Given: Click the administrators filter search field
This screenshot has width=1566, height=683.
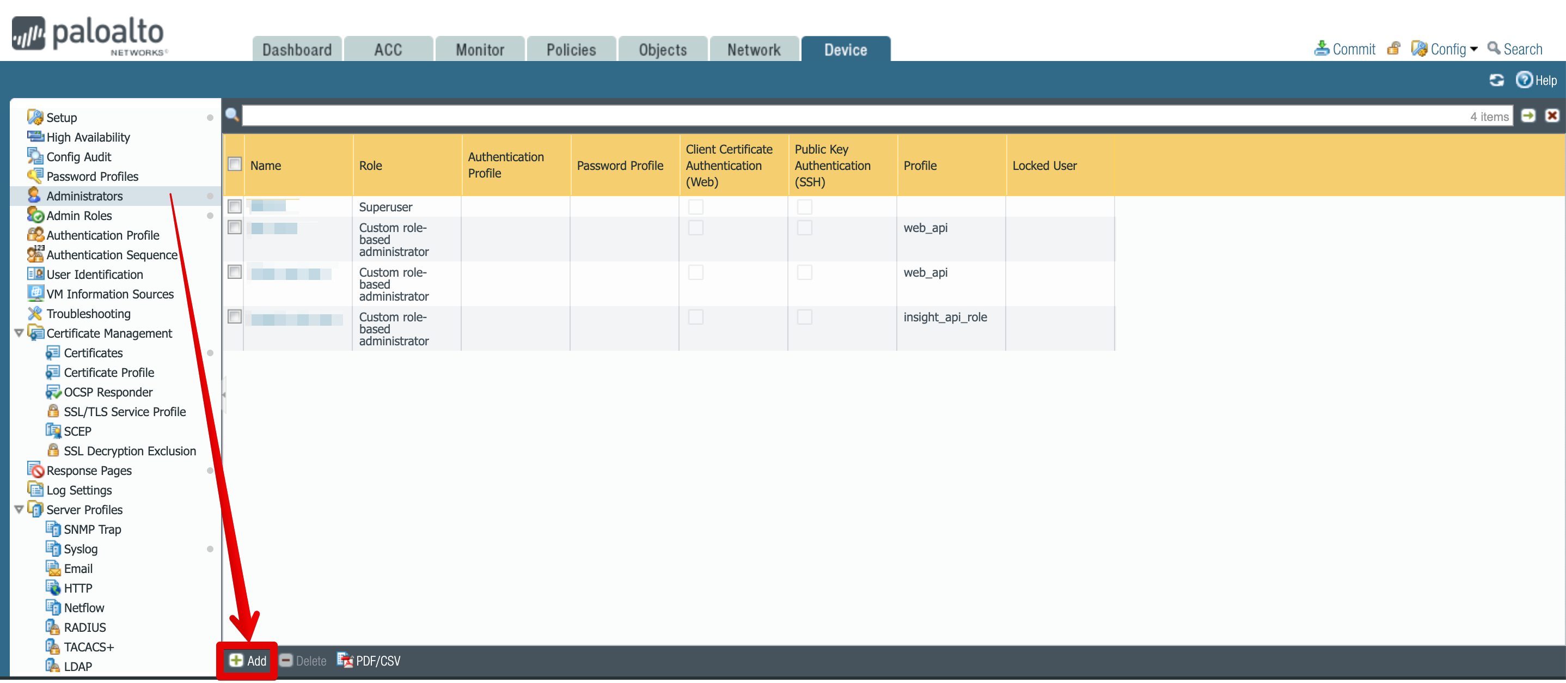Looking at the screenshot, I should (x=851, y=116).
